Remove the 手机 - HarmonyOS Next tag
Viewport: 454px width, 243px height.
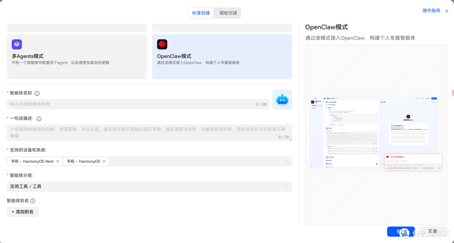58,161
